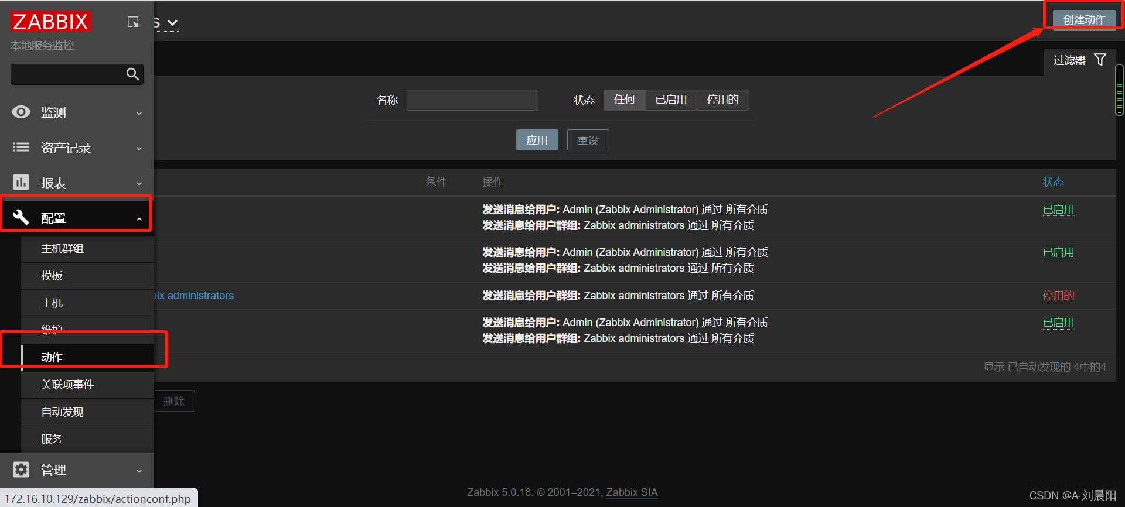The image size is (1125, 507).
Task: Open 主机群组 submenu item
Action: pyautogui.click(x=63, y=249)
